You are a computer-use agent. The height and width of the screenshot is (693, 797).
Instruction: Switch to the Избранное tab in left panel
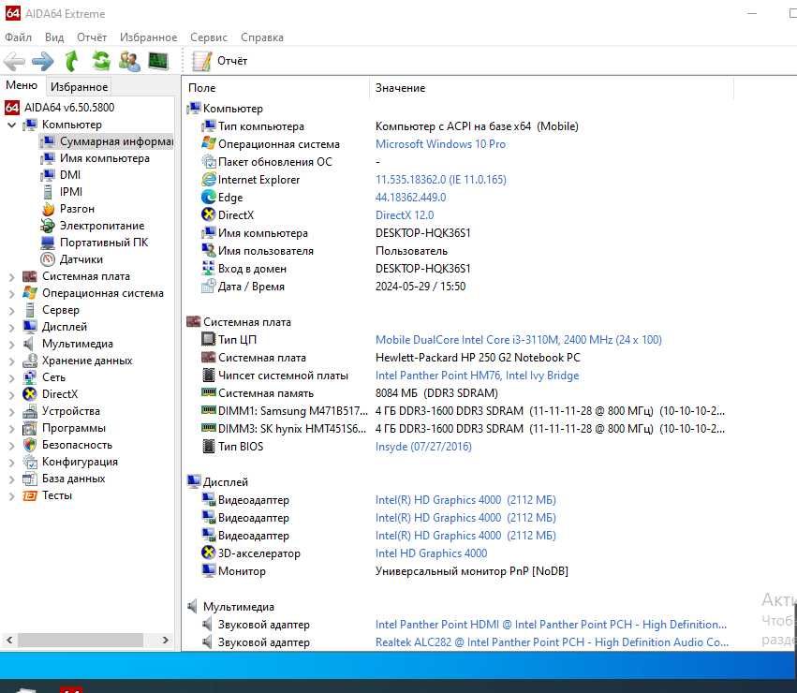[80, 87]
